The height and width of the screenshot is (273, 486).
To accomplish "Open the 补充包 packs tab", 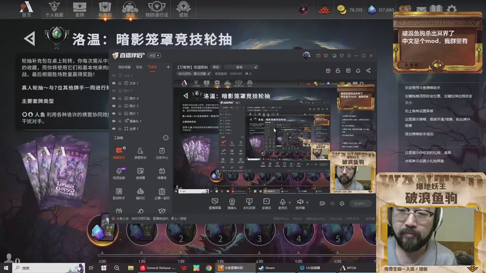I will [x=104, y=9].
